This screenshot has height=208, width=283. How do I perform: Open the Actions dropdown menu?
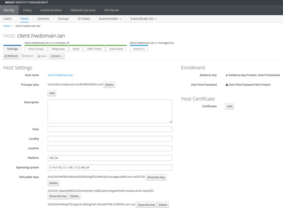57,56
